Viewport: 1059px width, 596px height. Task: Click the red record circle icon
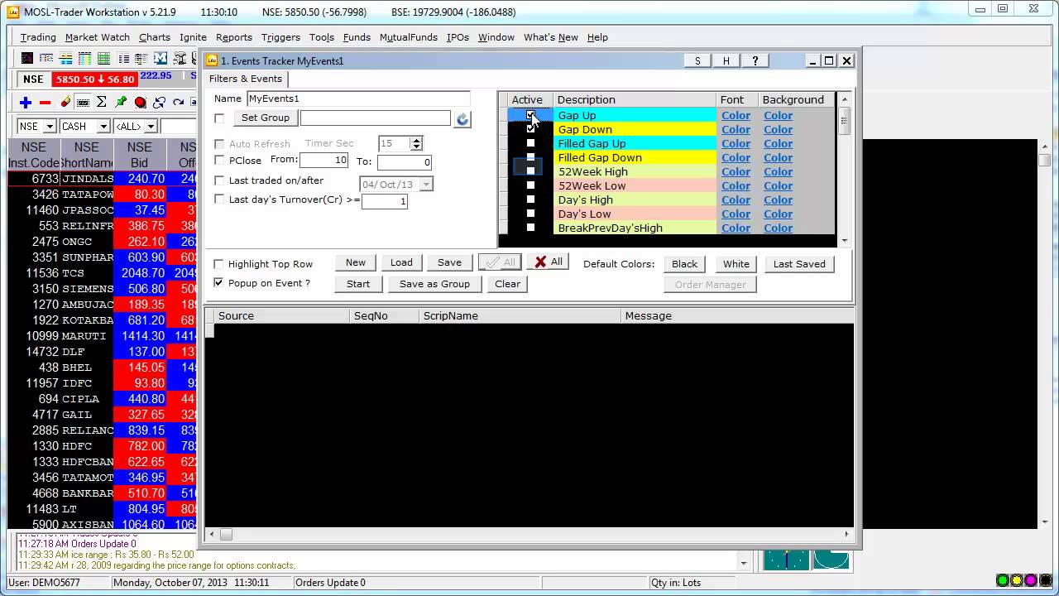[x=140, y=103]
